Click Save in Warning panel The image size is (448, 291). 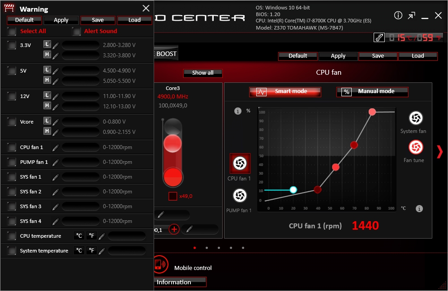[x=98, y=20]
